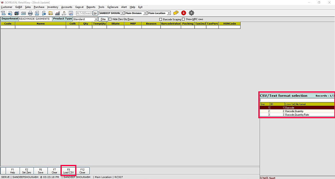Open the Alert menu
Screen dimensions: 335x179
(x=124, y=7)
